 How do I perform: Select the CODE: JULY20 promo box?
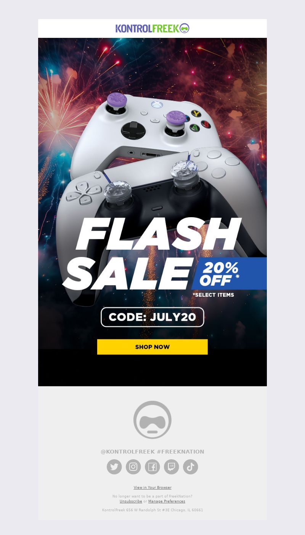[152, 317]
